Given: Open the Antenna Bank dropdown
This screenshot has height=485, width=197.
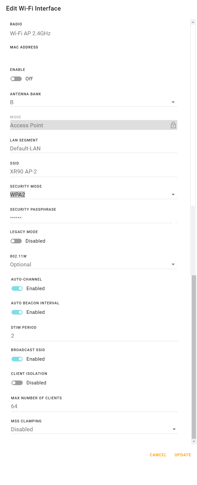Looking at the screenshot, I should click(94, 102).
